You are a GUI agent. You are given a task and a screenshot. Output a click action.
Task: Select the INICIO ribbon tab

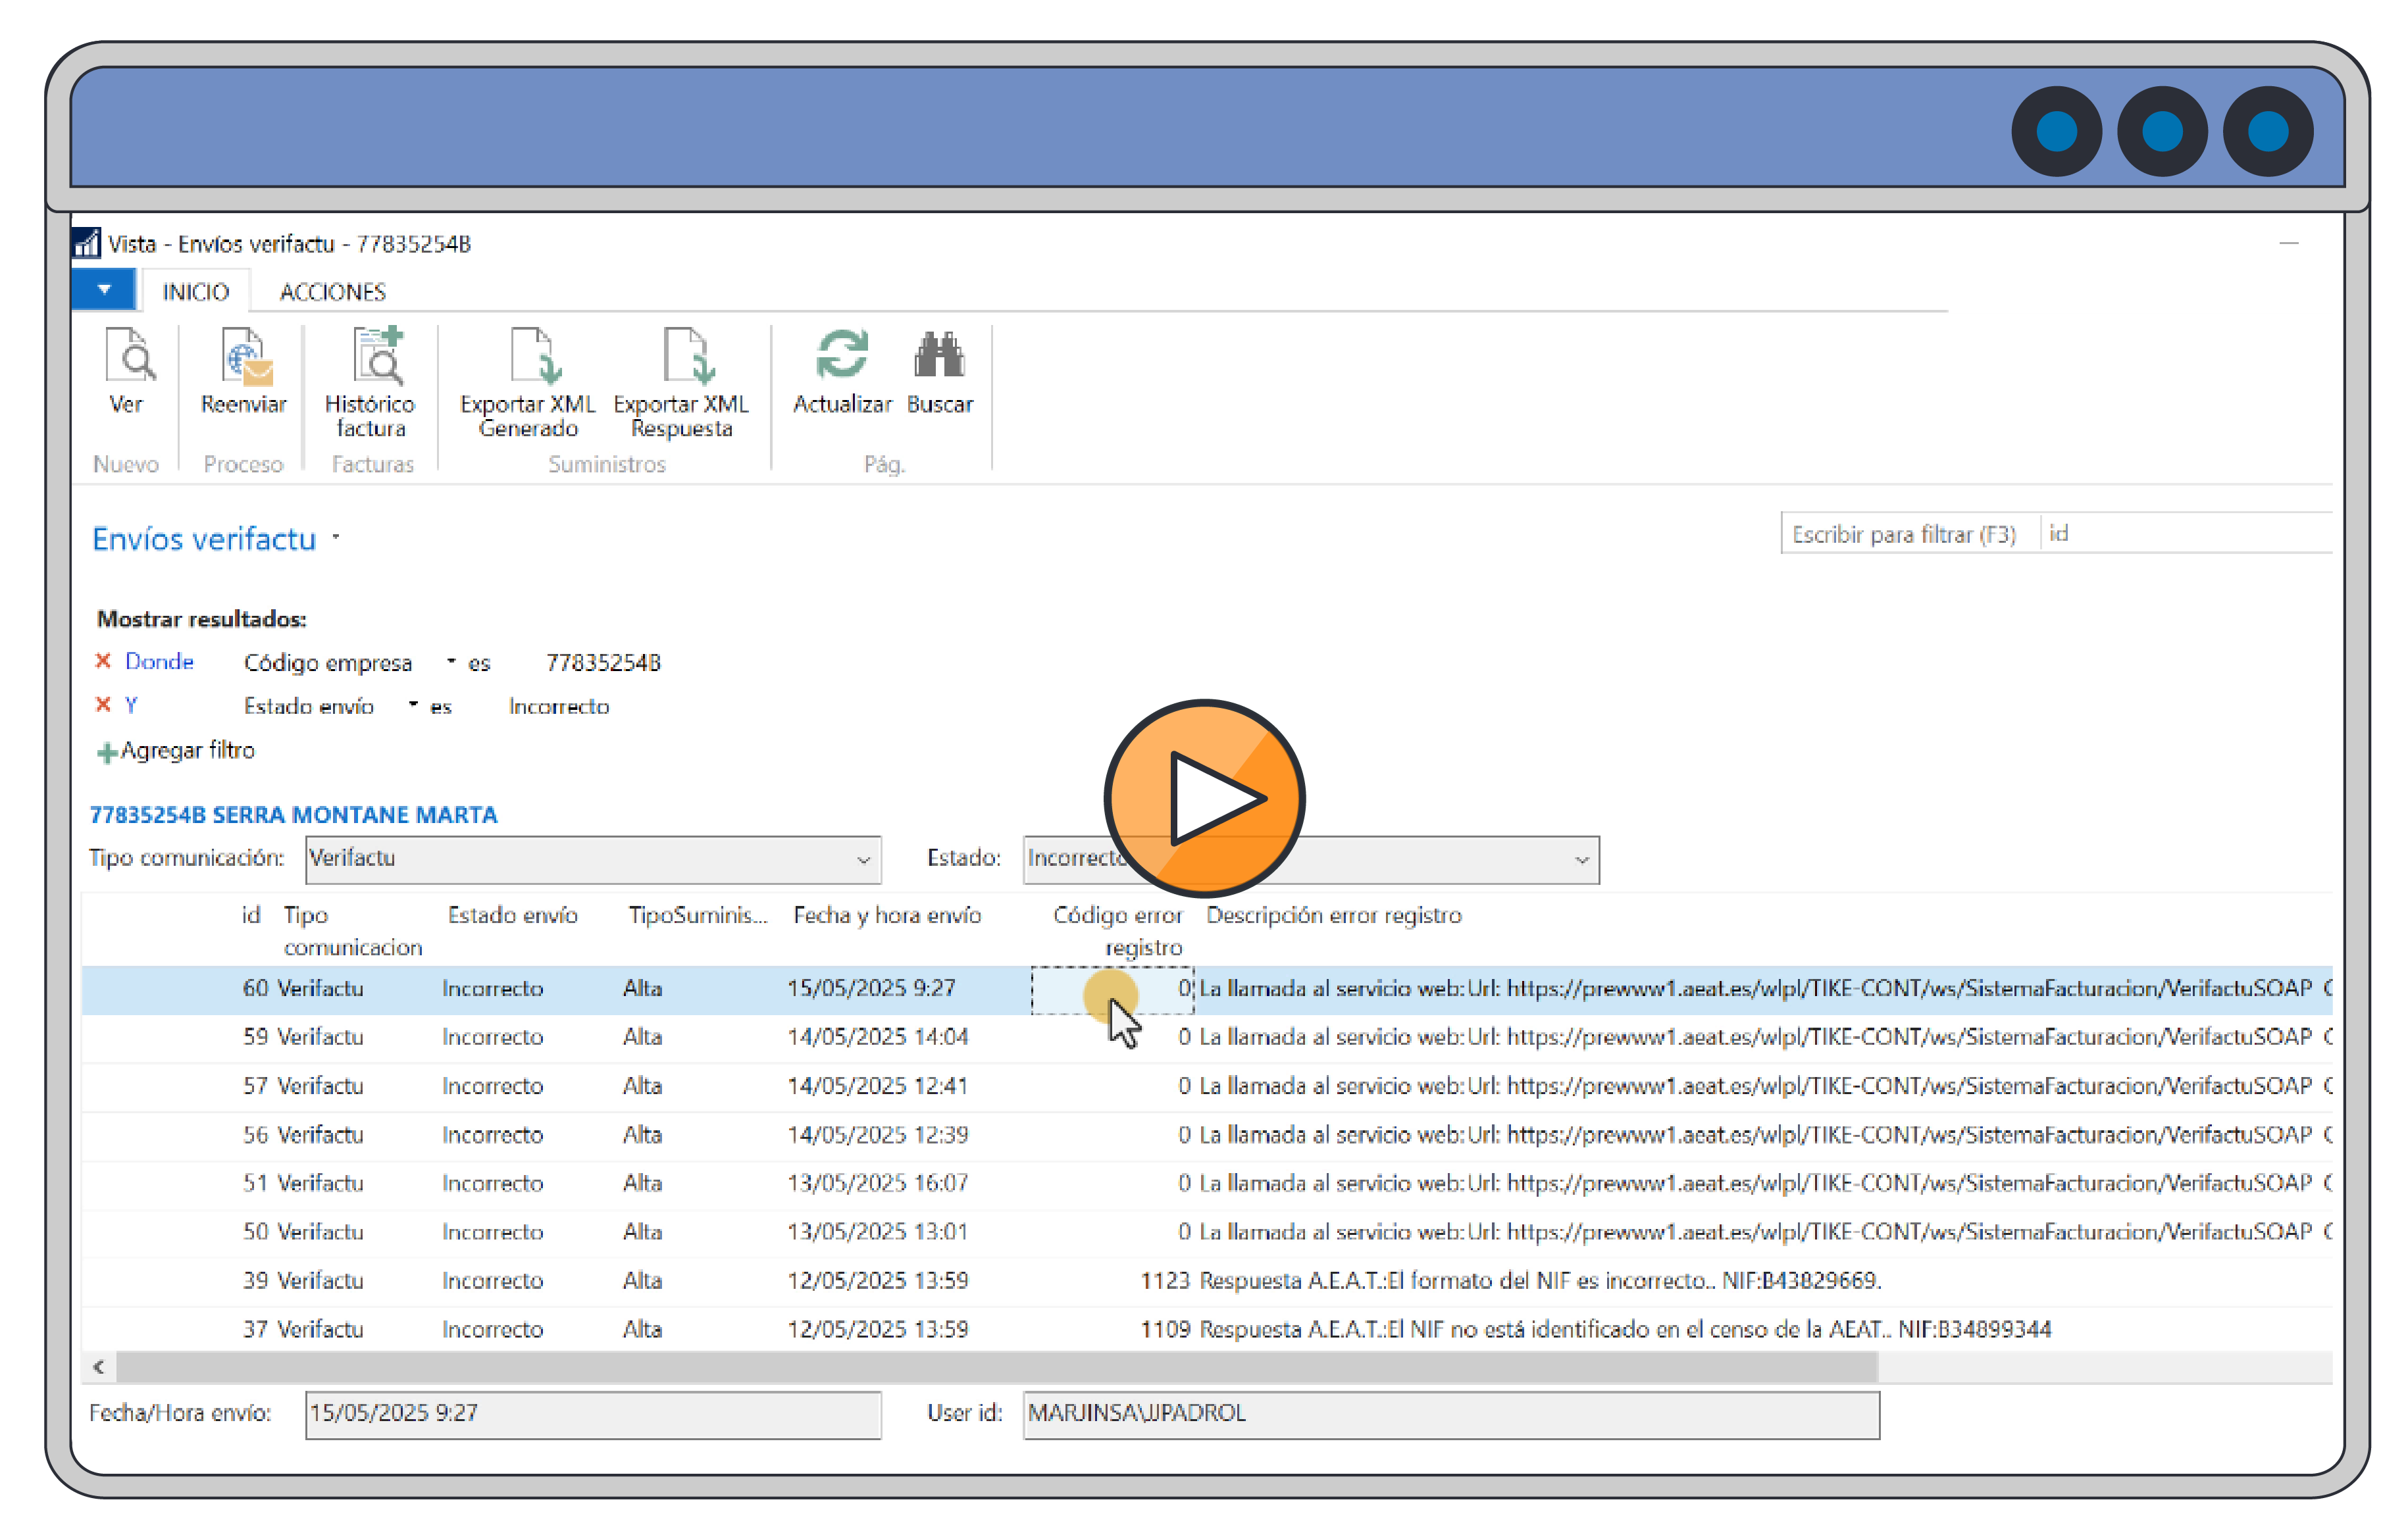point(196,292)
